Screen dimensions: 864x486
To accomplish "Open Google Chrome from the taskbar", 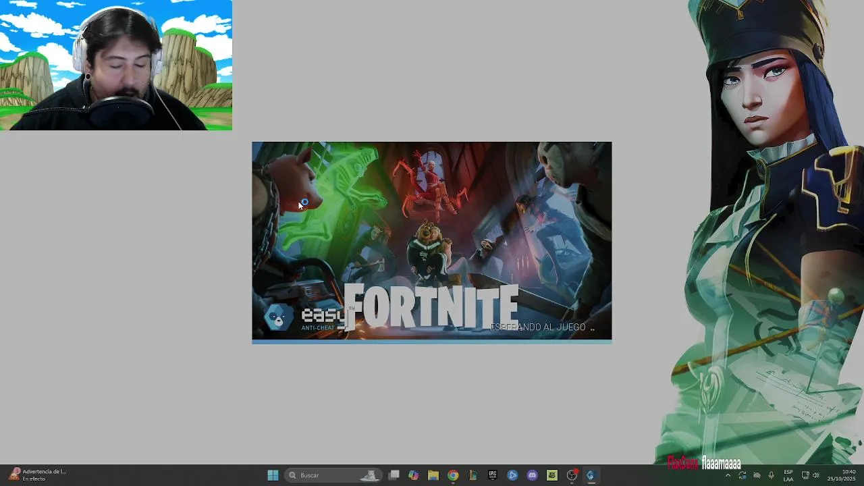I will pos(453,475).
